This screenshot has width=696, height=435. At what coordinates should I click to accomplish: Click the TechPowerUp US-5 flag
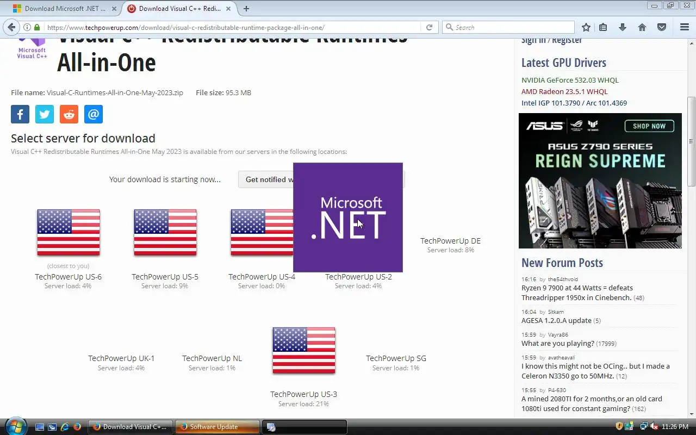point(165,232)
